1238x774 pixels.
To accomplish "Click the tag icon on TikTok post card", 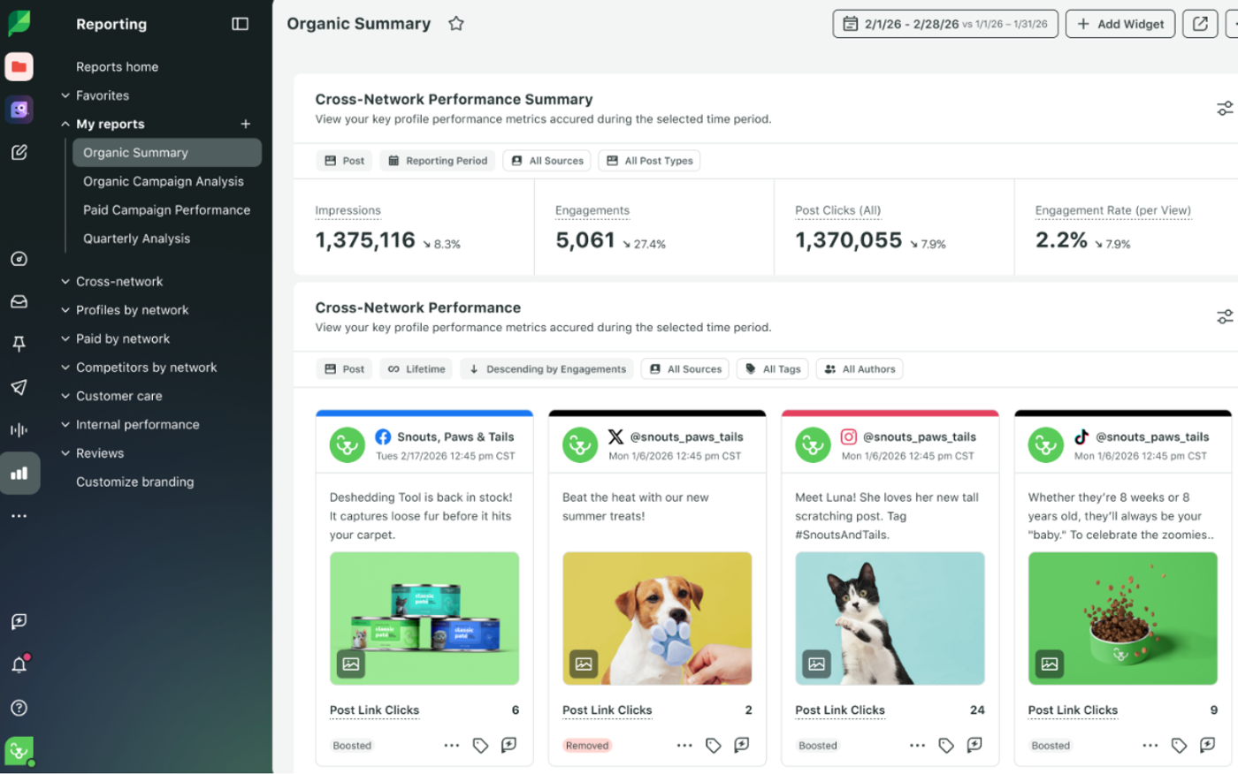I will point(1179,746).
